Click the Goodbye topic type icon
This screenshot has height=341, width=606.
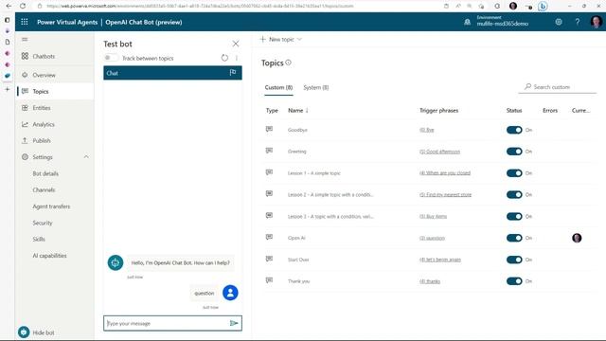(x=269, y=129)
